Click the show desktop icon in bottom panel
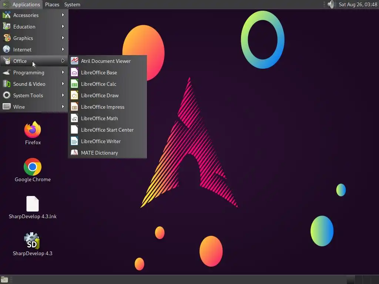The width and height of the screenshot is (379, 284). click(x=4, y=280)
